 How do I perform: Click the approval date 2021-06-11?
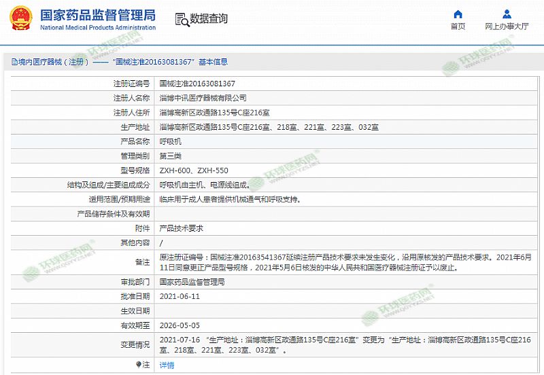[180, 296]
